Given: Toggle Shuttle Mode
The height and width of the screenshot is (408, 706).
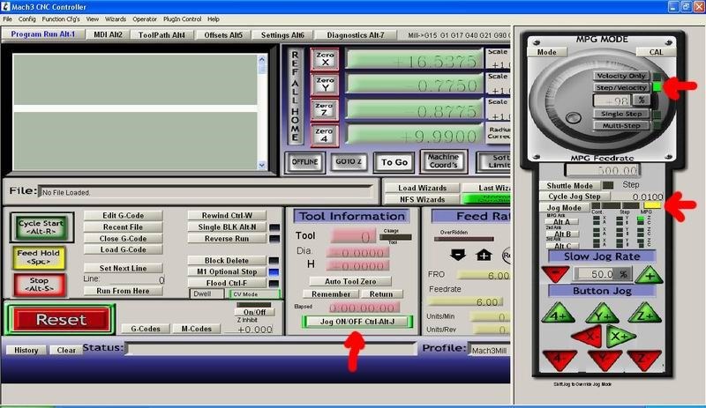Looking at the screenshot, I should pyautogui.click(x=569, y=185).
